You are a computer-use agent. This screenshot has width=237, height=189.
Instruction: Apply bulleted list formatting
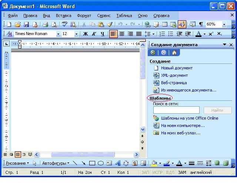pyautogui.click(x=170, y=34)
